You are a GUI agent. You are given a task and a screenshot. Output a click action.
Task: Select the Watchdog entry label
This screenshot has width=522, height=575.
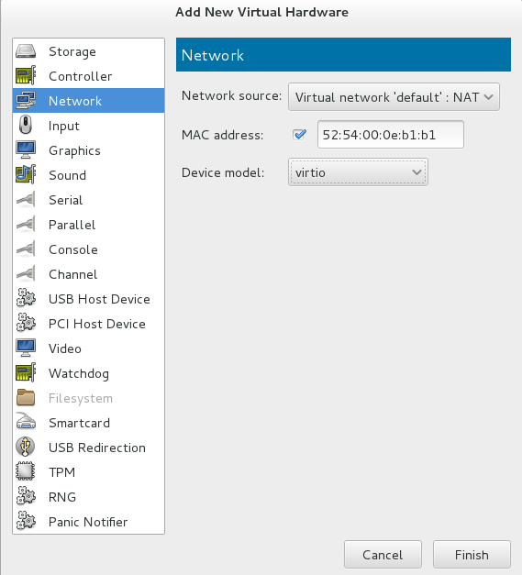pos(79,373)
